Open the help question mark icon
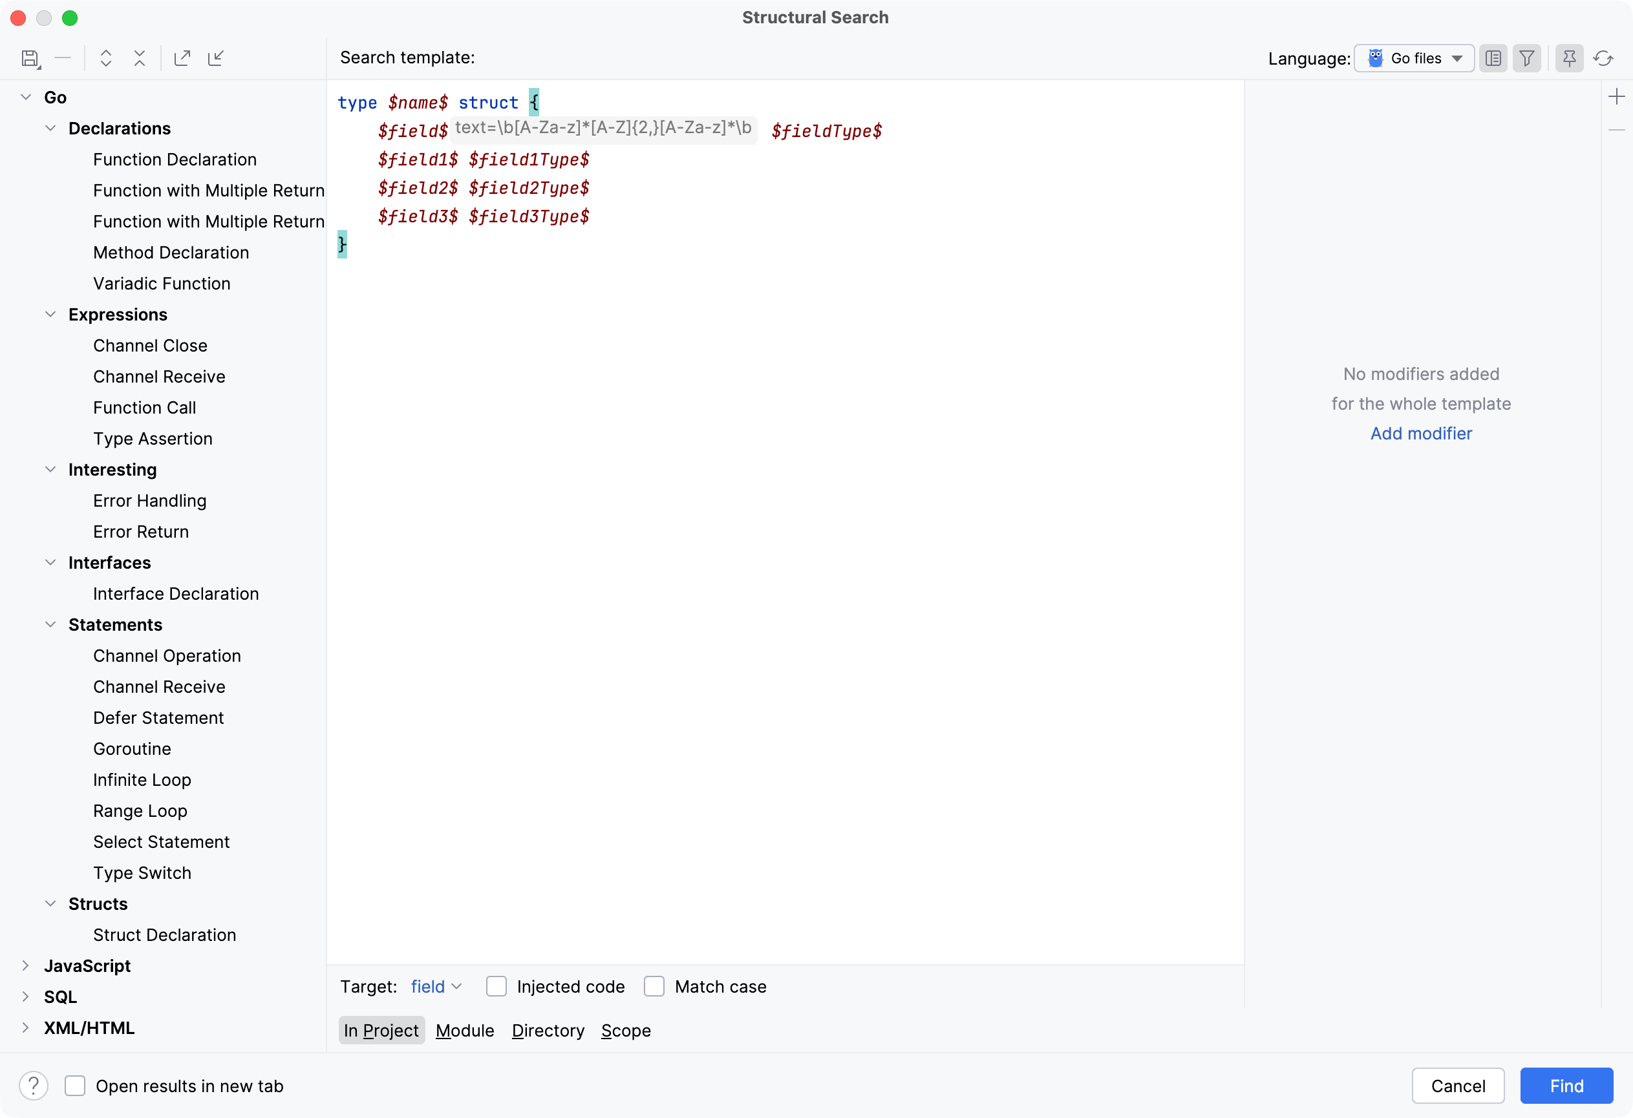Image resolution: width=1633 pixels, height=1118 pixels. coord(33,1086)
